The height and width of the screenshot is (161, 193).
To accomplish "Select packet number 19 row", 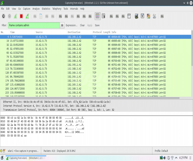I will coord(96,41).
